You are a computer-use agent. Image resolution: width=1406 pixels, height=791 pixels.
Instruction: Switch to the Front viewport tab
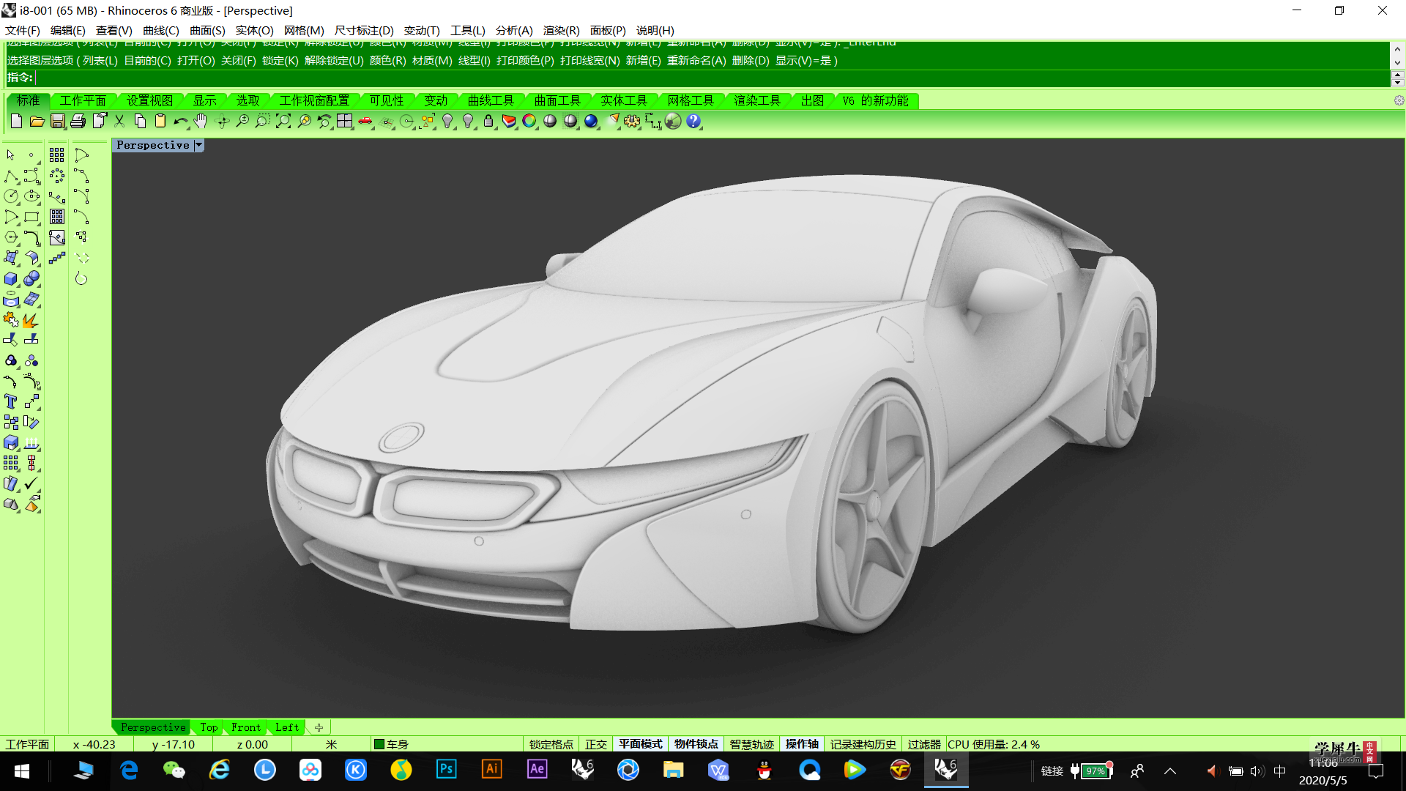pyautogui.click(x=246, y=727)
